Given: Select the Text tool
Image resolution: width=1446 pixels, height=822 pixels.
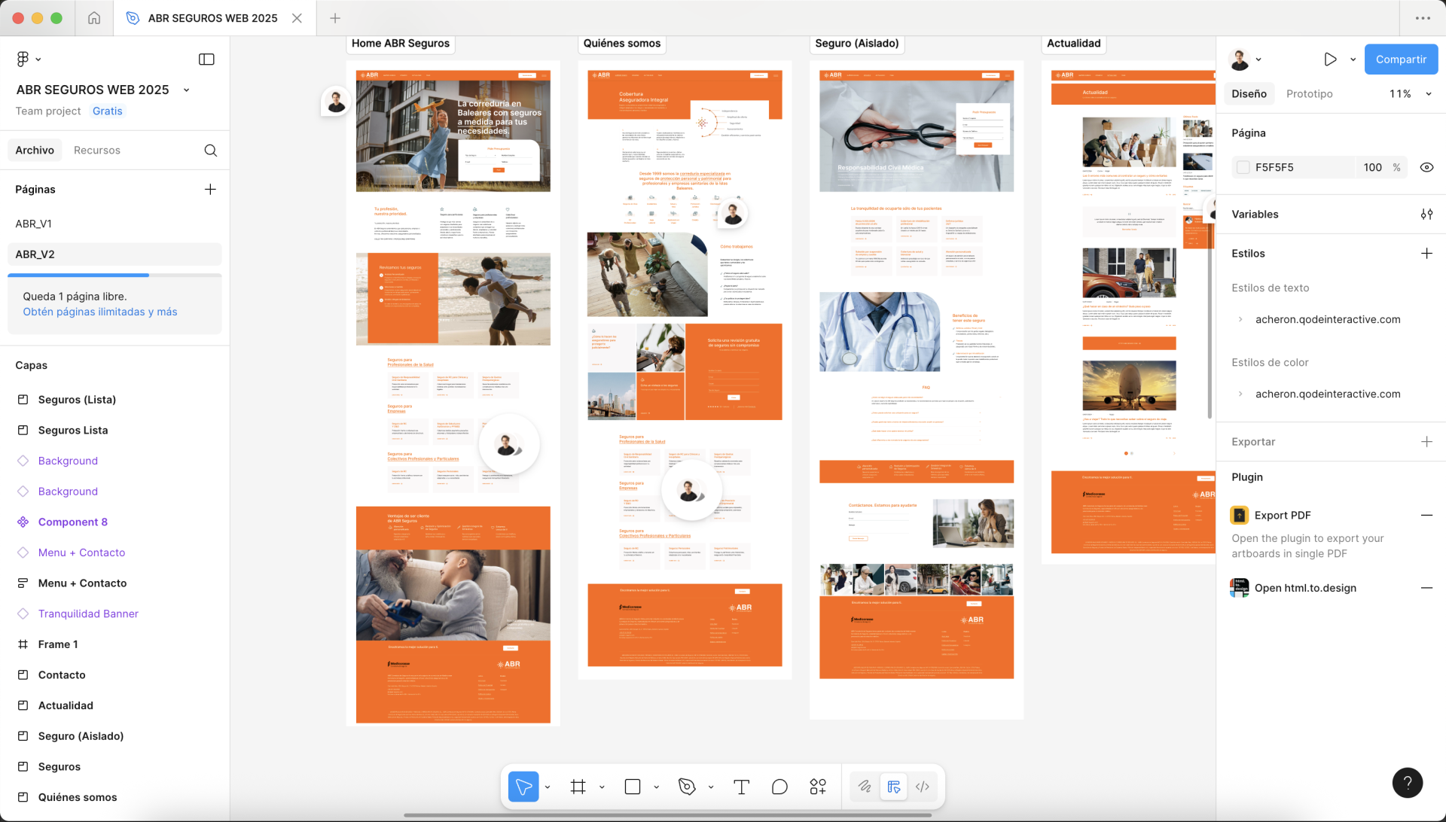Looking at the screenshot, I should 741,787.
